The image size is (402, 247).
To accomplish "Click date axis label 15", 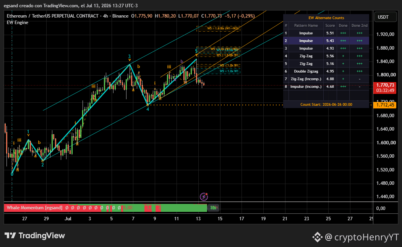I will click(220, 219).
